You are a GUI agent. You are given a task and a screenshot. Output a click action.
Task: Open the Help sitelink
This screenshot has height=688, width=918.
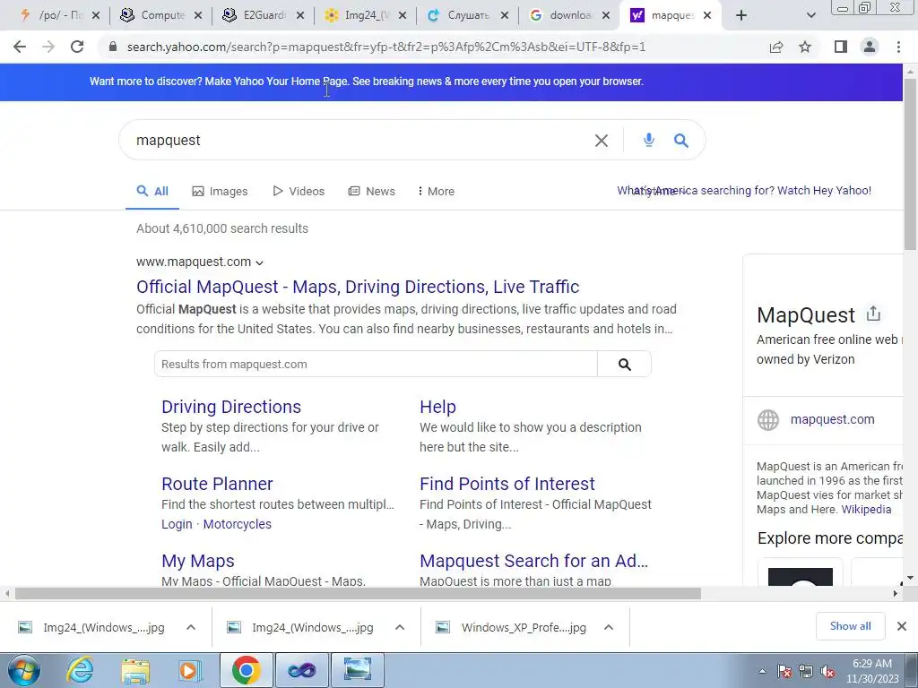(437, 407)
